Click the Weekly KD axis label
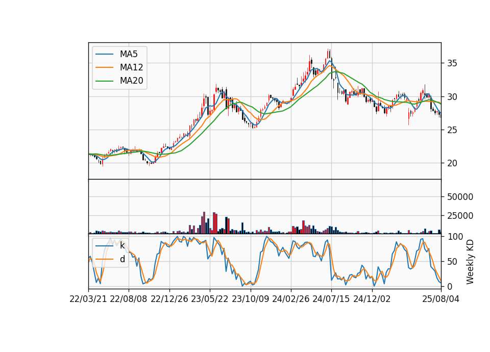 click(x=470, y=262)
